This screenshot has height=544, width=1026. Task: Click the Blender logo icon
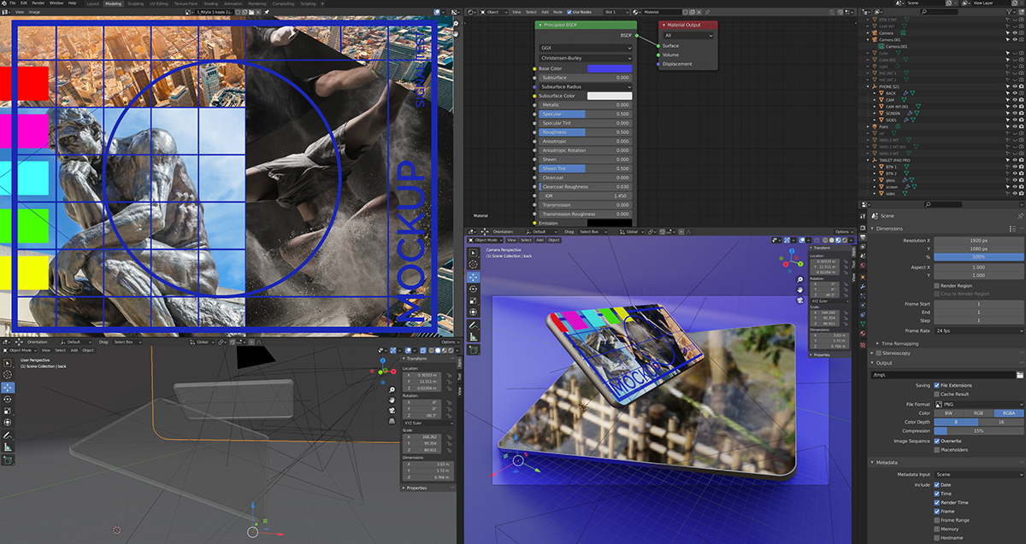pyautogui.click(x=3, y=3)
